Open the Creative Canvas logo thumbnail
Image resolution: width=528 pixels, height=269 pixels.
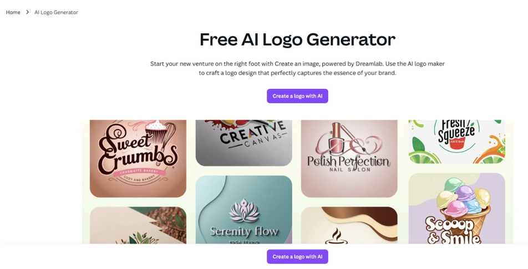tap(244, 143)
